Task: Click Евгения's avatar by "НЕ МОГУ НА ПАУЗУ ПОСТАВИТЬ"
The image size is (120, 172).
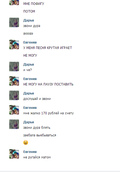Action: (14, 81)
